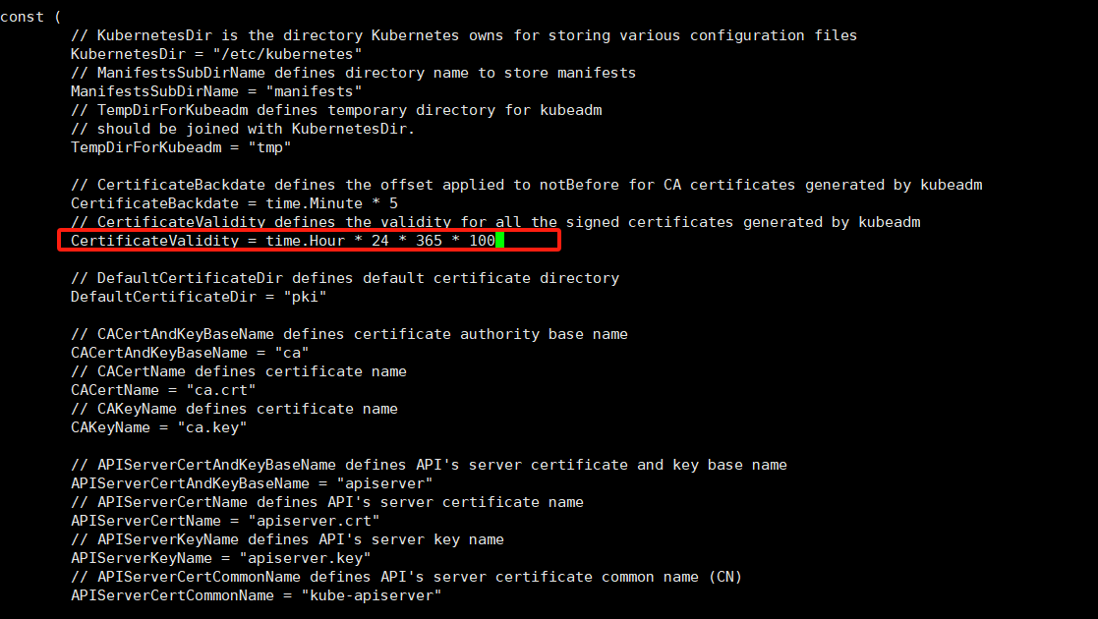Image resolution: width=1098 pixels, height=619 pixels.
Task: Click the CACertName = "ca.crt" line
Action: coord(163,390)
